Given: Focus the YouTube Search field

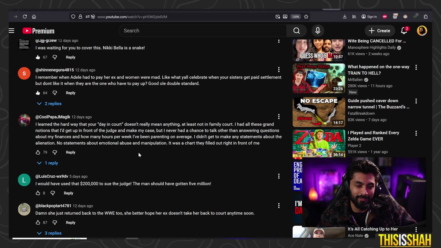Looking at the screenshot, I should pyautogui.click(x=203, y=31).
